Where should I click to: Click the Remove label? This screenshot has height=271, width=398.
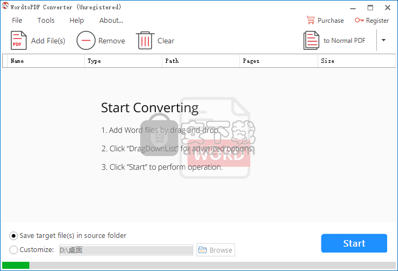(x=112, y=41)
